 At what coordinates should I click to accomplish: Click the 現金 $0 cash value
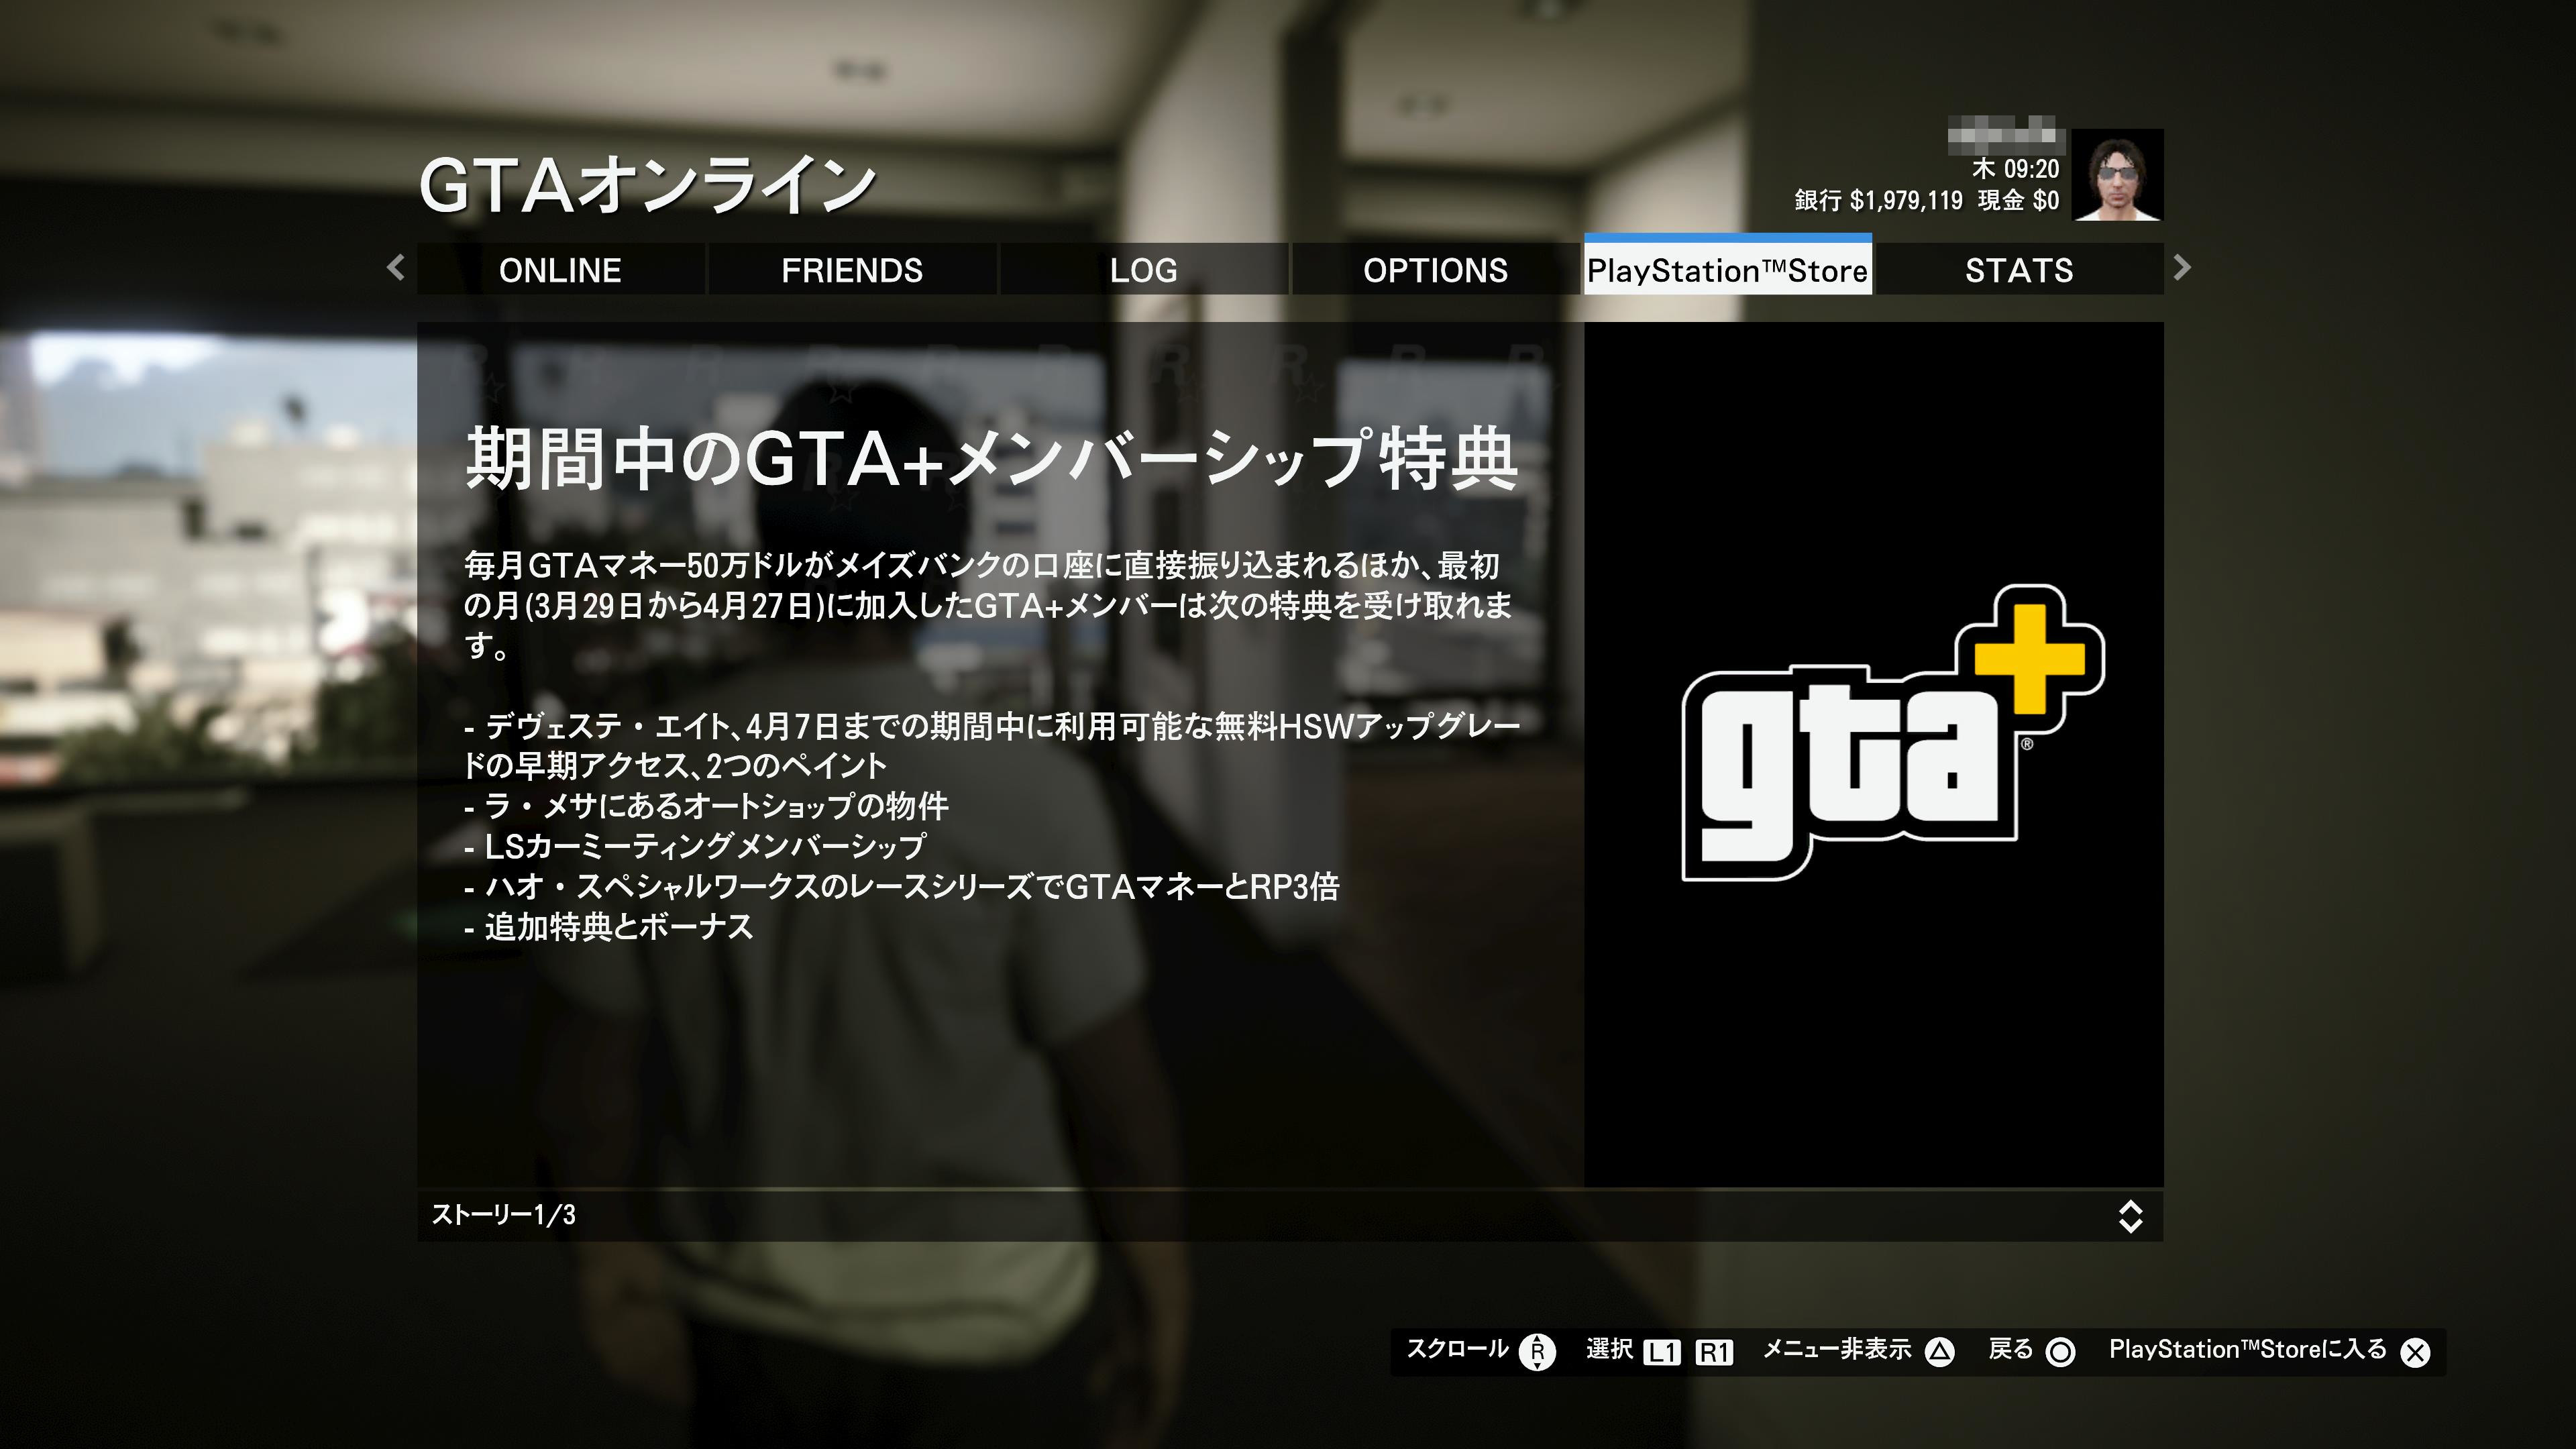2018,200
